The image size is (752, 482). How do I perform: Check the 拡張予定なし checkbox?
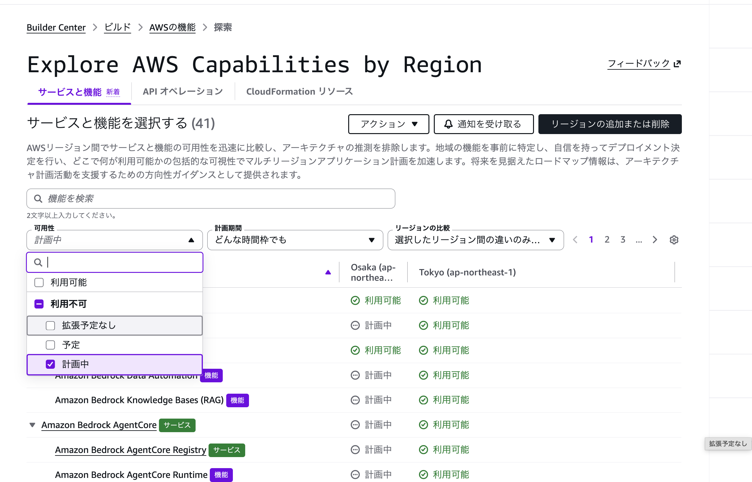pyautogui.click(x=50, y=326)
